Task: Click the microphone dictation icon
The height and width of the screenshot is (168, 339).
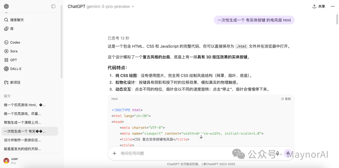Action: tap(277, 154)
